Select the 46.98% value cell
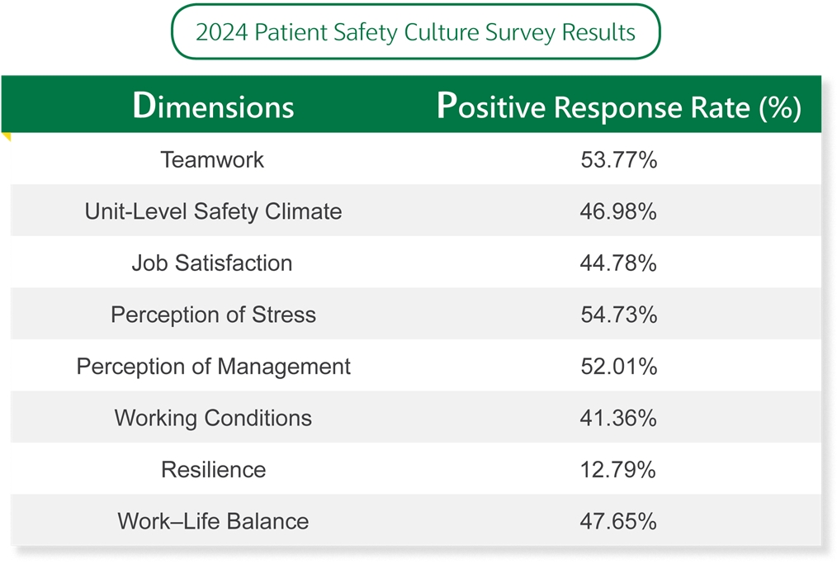 (x=618, y=211)
